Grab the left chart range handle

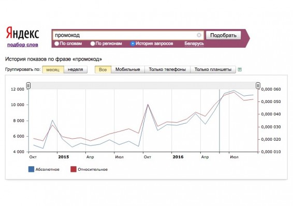28,86
